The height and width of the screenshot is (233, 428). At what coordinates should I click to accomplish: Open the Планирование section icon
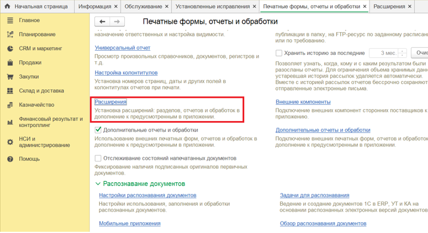click(10, 35)
